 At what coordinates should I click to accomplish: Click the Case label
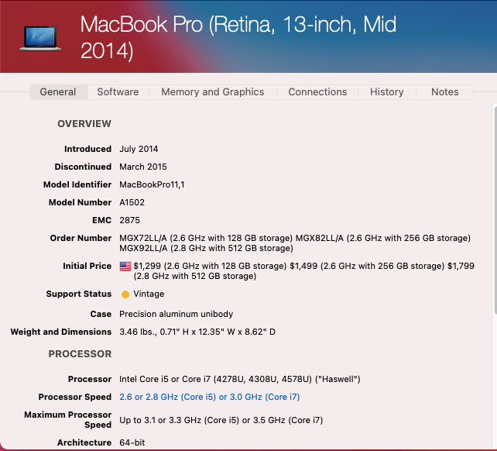click(101, 314)
